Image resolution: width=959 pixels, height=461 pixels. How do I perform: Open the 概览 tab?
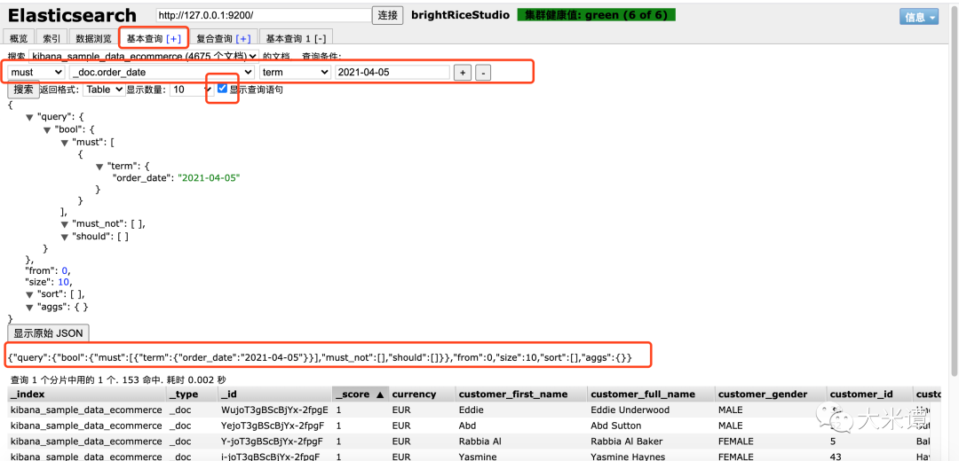click(19, 38)
